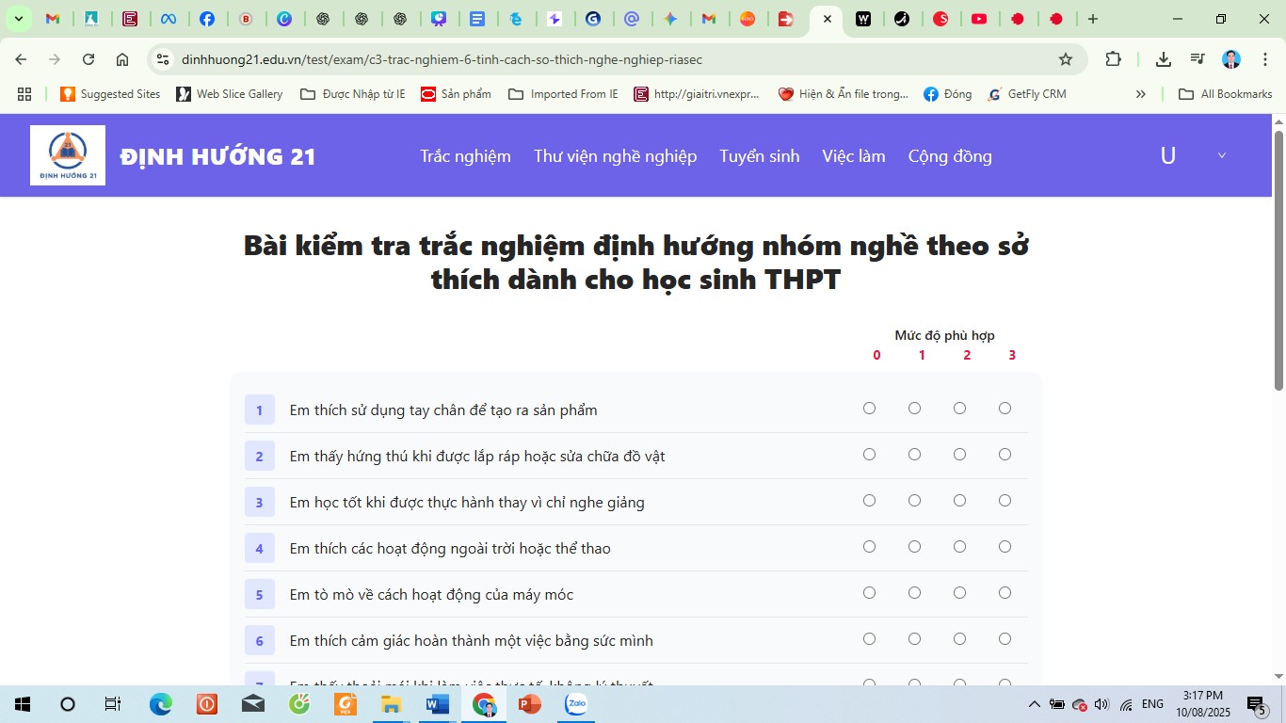Reload the page with the refresh icon
1286x723 pixels.
pyautogui.click(x=88, y=59)
